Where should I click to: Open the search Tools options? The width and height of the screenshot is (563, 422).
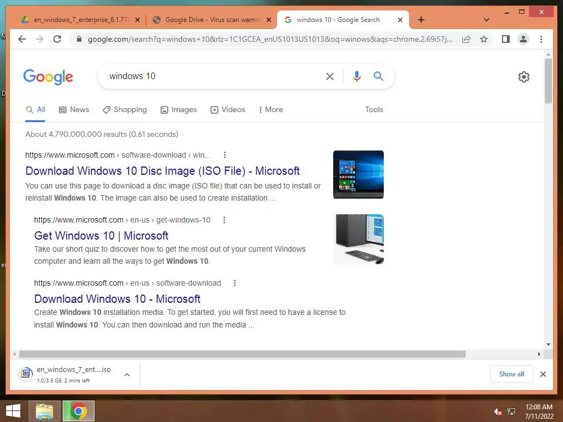coord(374,109)
